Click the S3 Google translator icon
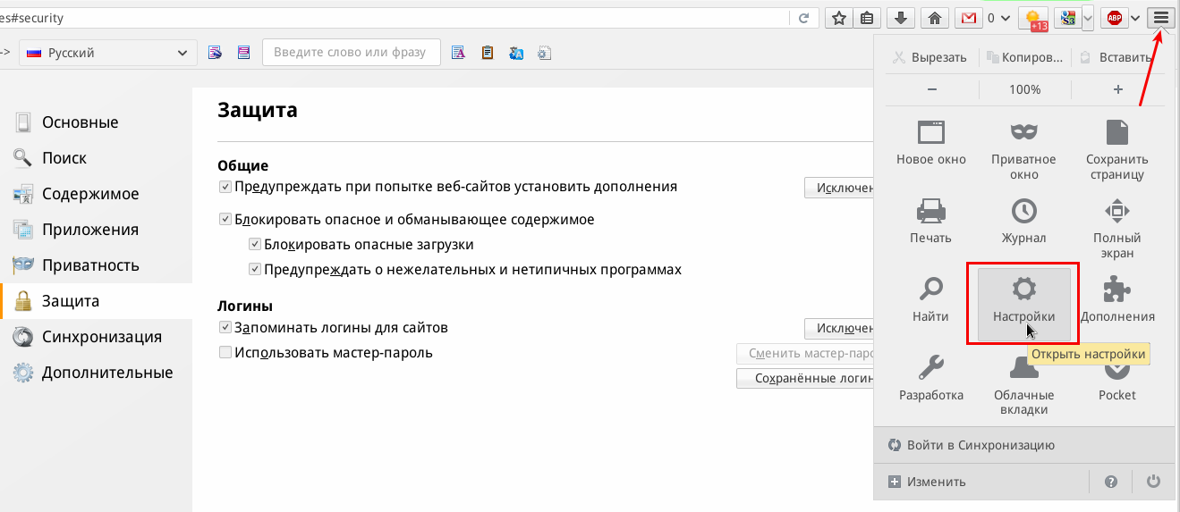 pos(1066,18)
